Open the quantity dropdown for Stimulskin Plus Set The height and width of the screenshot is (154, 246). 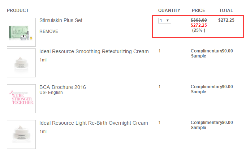tap(165, 21)
